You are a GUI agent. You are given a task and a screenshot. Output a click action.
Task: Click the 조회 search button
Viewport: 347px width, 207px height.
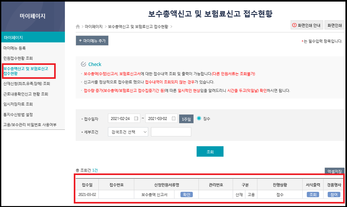click(210, 152)
